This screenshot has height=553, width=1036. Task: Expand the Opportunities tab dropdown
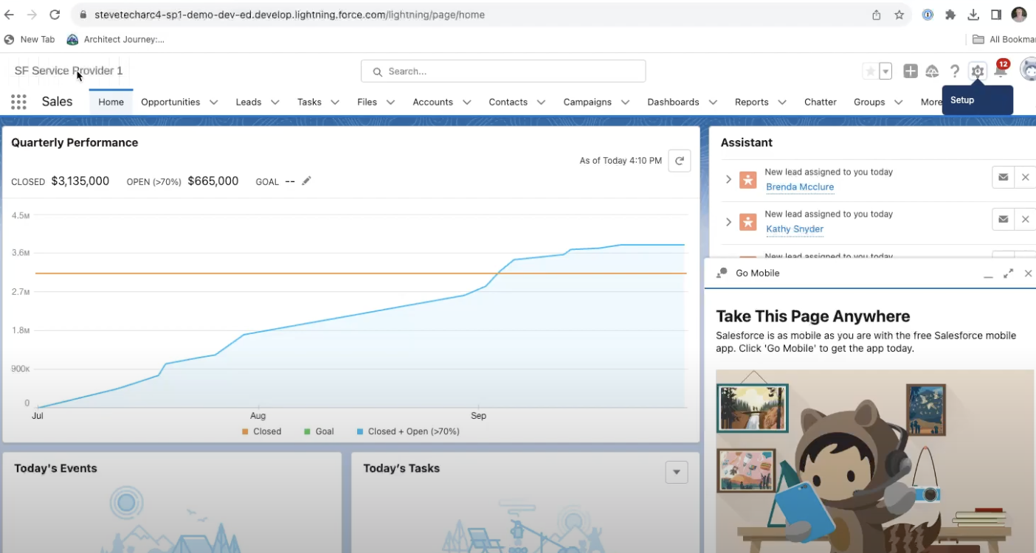[x=213, y=102]
